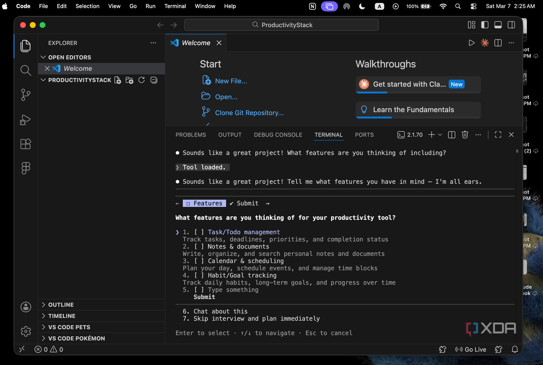
Task: Open the Selection menu in menu bar
Action: [87, 6]
